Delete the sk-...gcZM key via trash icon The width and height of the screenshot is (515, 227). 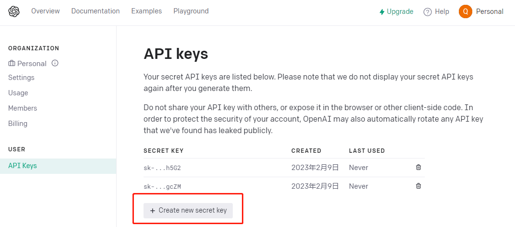click(419, 186)
